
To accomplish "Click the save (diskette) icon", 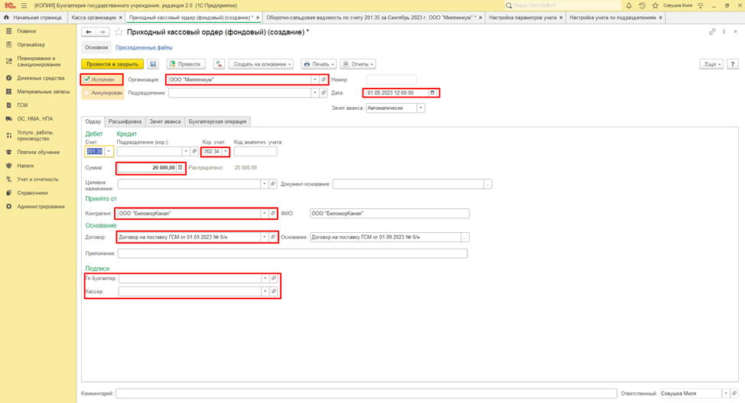I will [x=153, y=64].
